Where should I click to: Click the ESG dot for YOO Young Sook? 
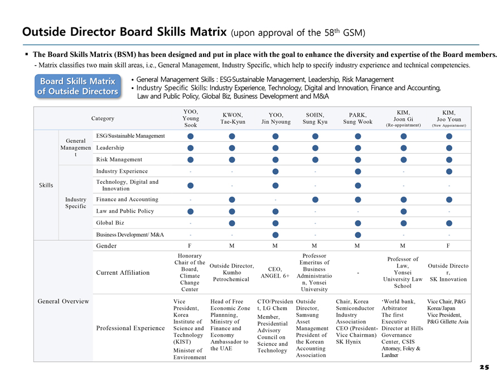191,136
